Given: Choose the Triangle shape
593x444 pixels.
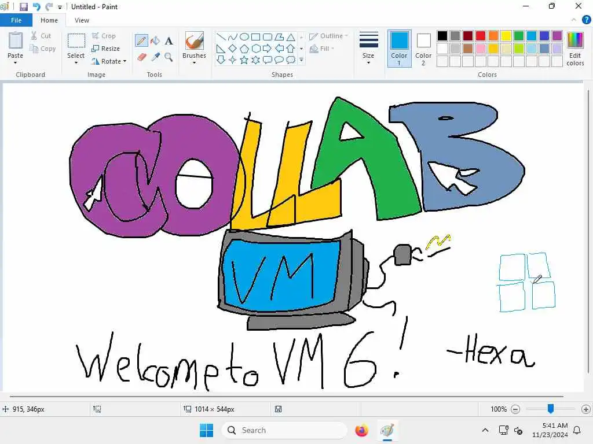Looking at the screenshot, I should tap(291, 36).
